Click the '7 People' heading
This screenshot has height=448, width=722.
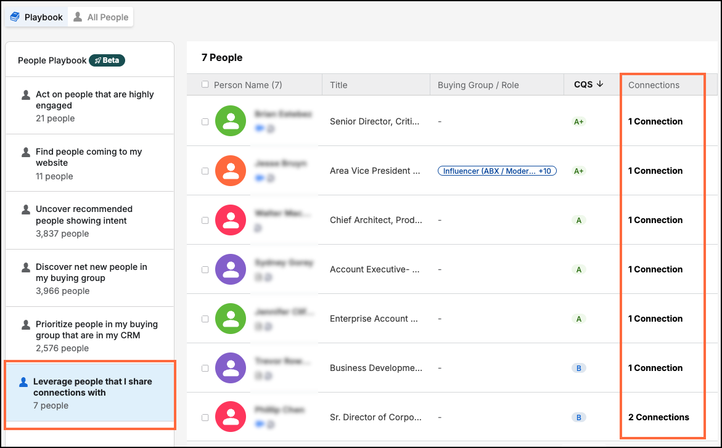tap(222, 57)
